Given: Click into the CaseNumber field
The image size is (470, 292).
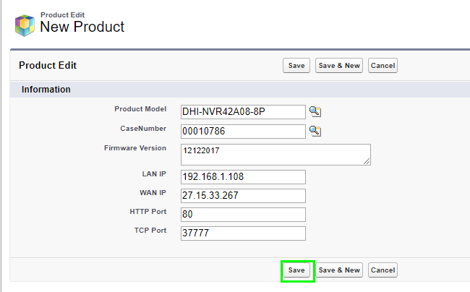Looking at the screenshot, I should pos(243,131).
